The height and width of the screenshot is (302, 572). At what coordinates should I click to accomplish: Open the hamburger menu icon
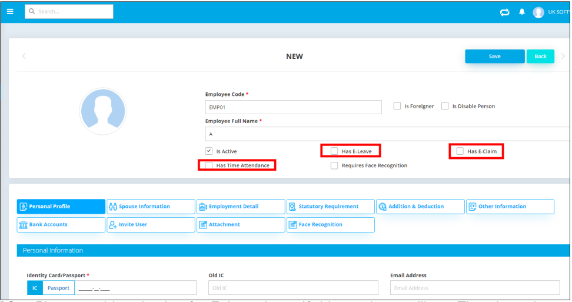point(10,11)
